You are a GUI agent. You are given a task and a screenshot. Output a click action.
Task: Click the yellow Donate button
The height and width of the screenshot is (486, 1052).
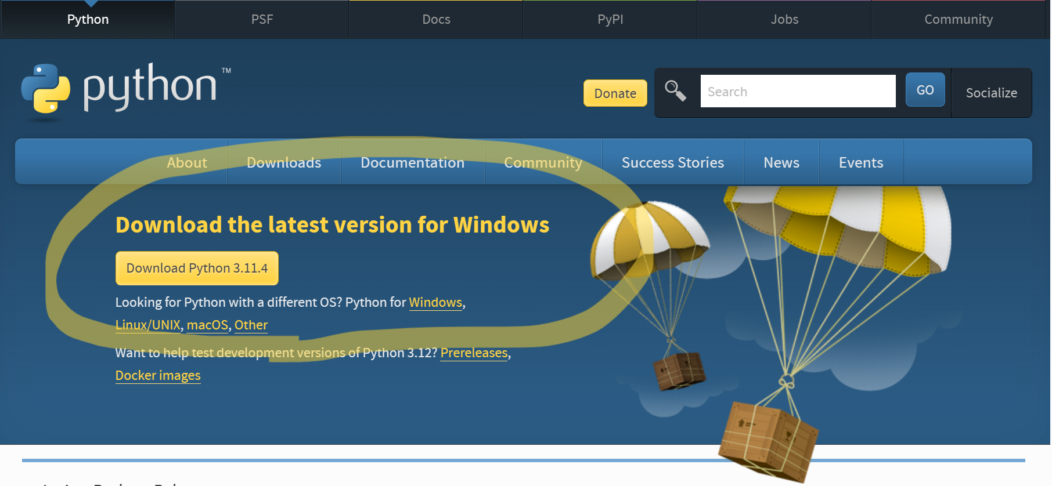[x=615, y=93]
